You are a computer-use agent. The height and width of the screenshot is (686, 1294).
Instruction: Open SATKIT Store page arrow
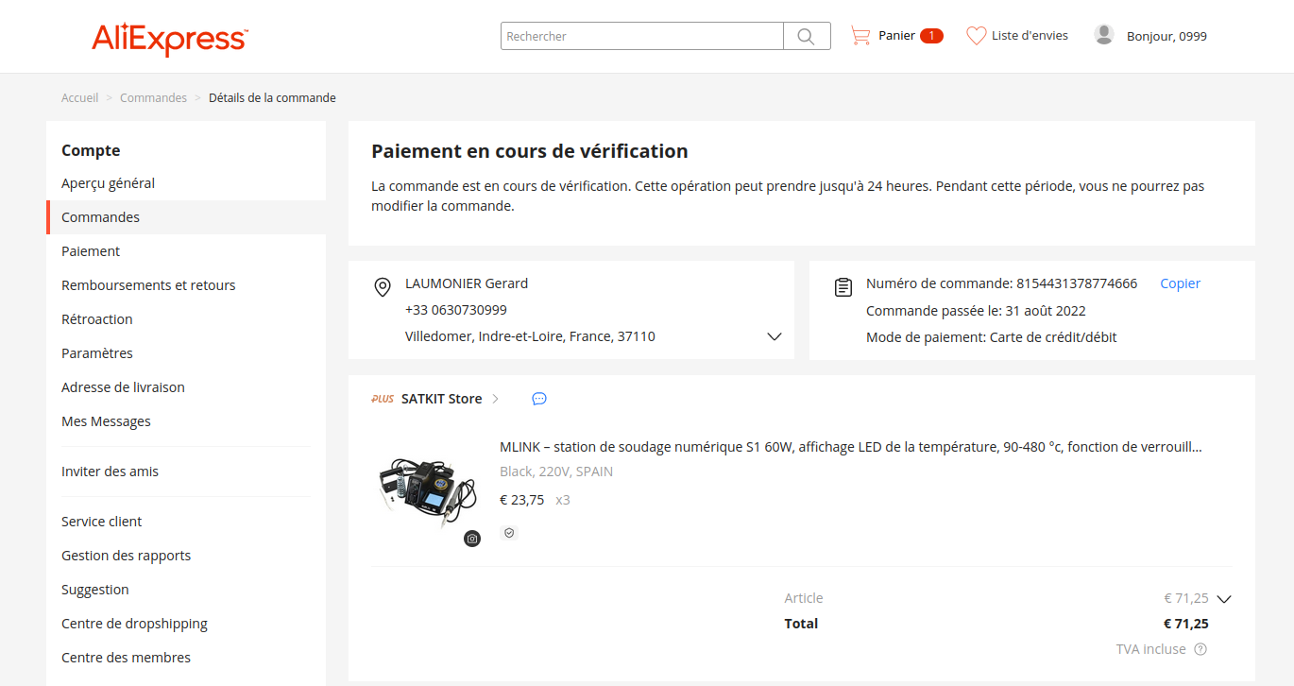(496, 399)
